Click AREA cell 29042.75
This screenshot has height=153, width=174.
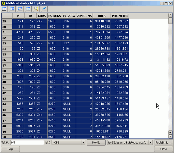click(102, 87)
